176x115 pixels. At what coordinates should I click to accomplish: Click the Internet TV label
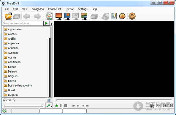tap(9, 100)
